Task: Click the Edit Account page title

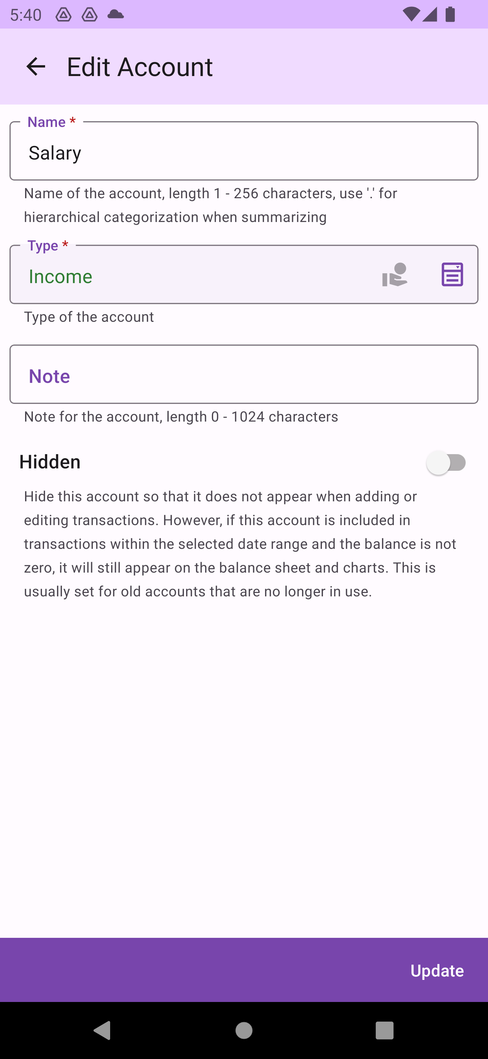Action: click(x=140, y=67)
